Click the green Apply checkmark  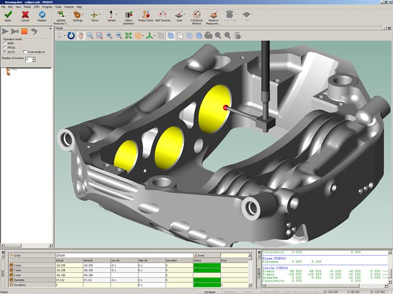(8, 15)
